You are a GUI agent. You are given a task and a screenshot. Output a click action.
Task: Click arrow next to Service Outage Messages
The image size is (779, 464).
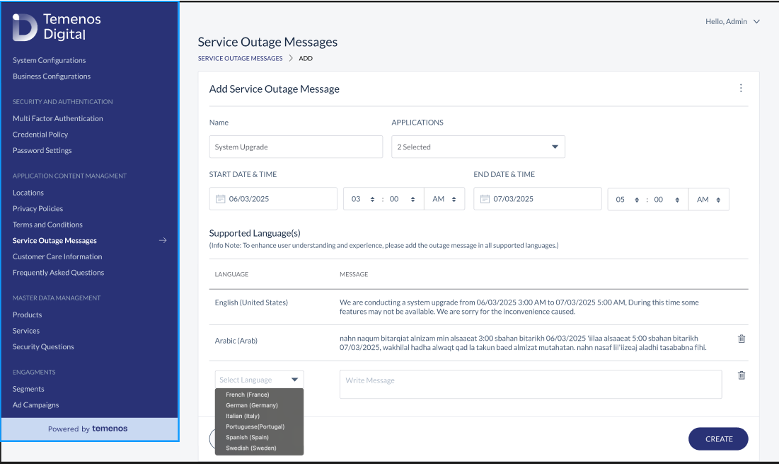163,240
